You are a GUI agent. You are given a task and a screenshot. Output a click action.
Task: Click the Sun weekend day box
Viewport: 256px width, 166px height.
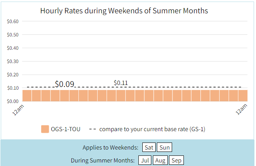pos(164,147)
